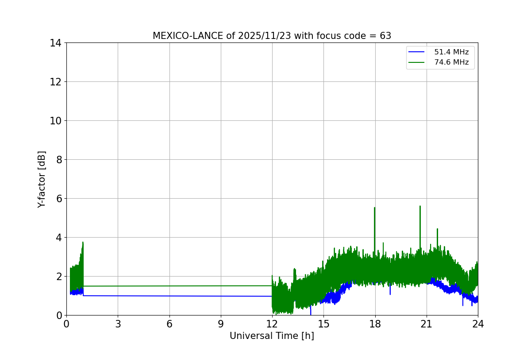
Task: Click x-axis tick label 3
Action: [118, 324]
